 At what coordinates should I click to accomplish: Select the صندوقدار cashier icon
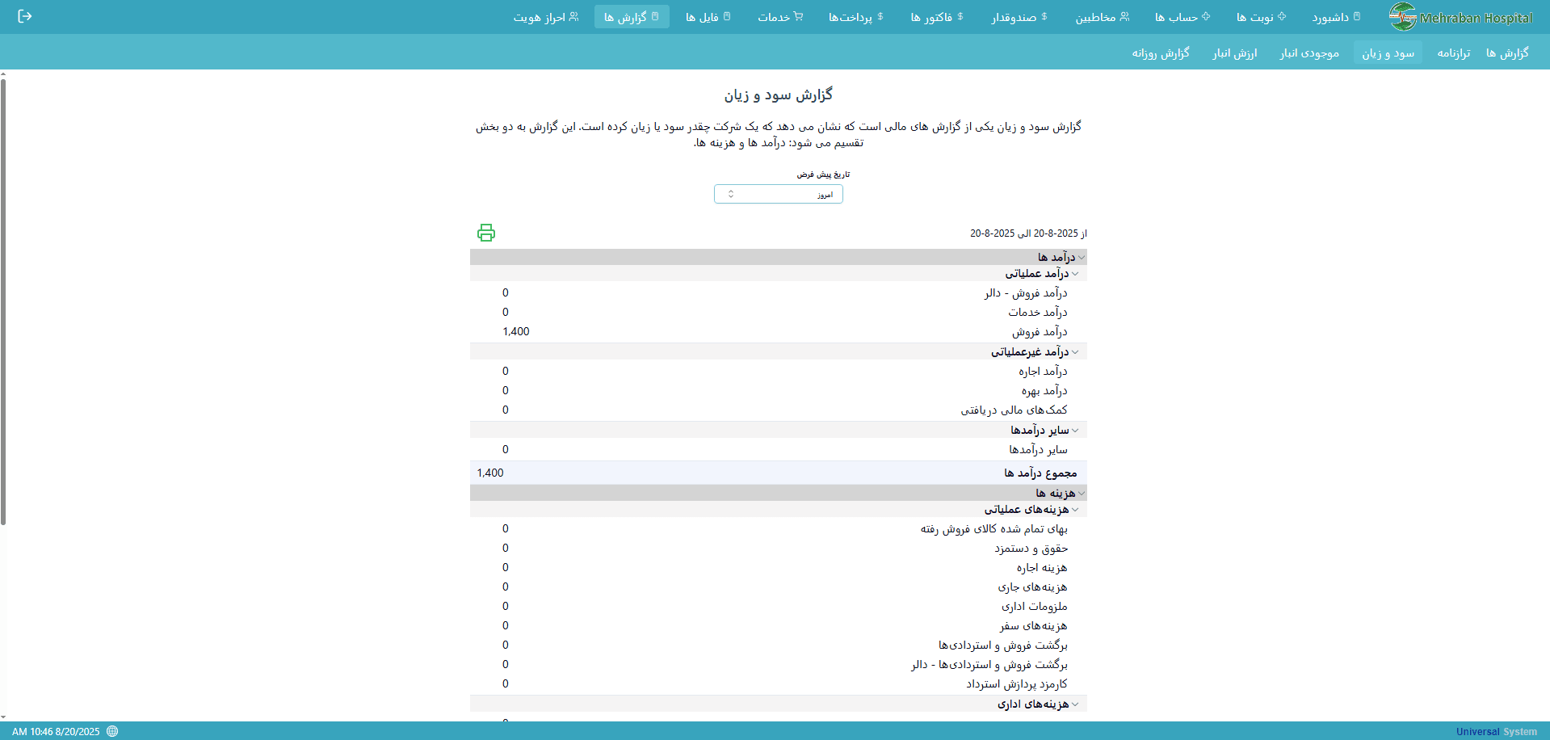point(1045,16)
